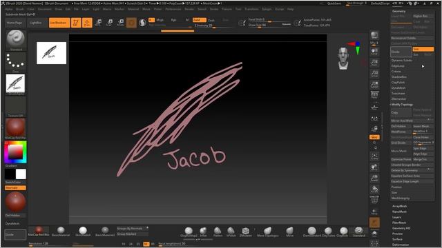This screenshot has width=442, height=248.
Task: Toggle the Rgb mode
Action: click(173, 20)
